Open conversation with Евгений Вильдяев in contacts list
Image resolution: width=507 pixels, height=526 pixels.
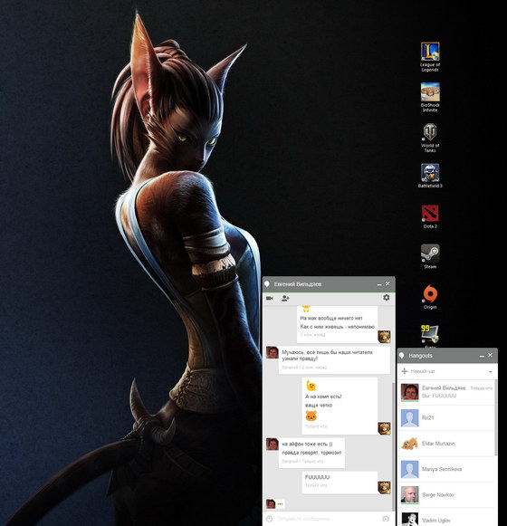446,392
